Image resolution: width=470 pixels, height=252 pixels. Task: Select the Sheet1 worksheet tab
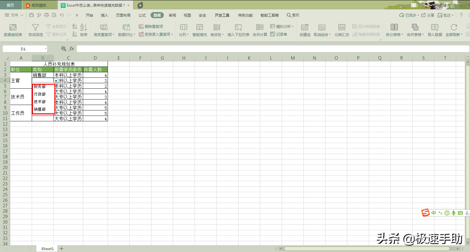pos(47,249)
